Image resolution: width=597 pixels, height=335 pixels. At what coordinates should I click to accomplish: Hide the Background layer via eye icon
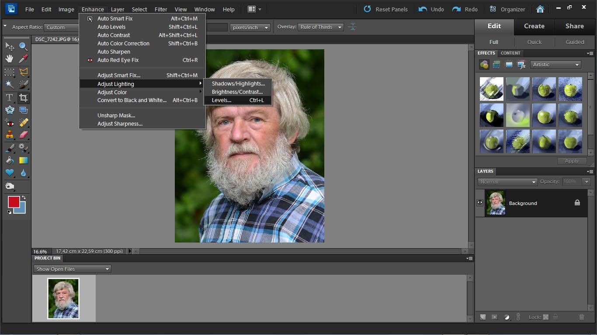pyautogui.click(x=480, y=203)
